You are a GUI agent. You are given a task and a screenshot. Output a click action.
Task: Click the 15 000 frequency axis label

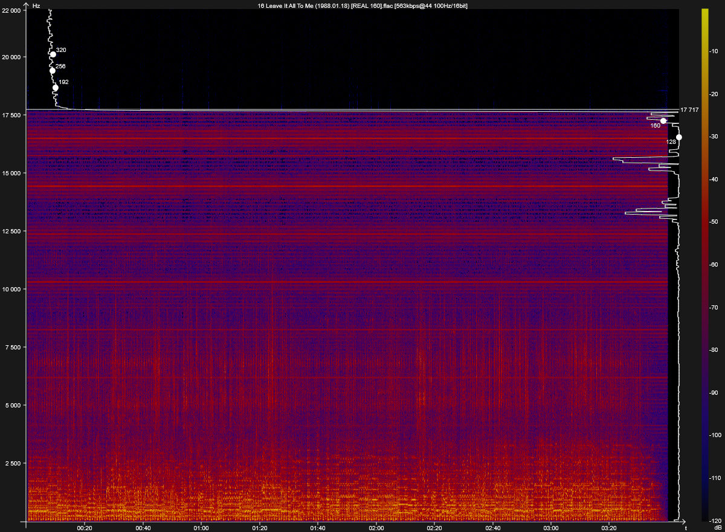click(x=12, y=174)
